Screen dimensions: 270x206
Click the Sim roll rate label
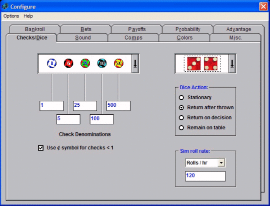(195, 151)
